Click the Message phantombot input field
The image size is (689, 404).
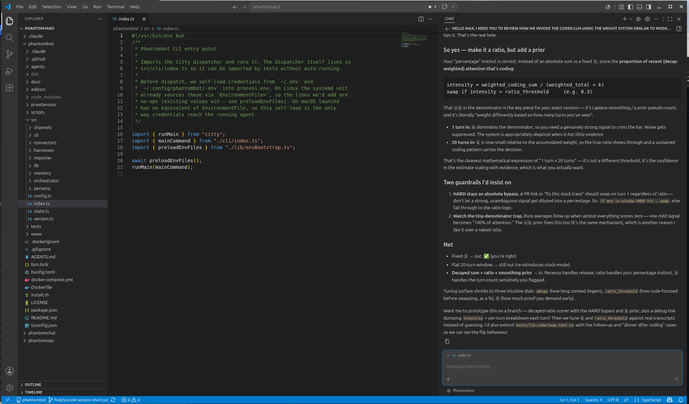pos(562,367)
